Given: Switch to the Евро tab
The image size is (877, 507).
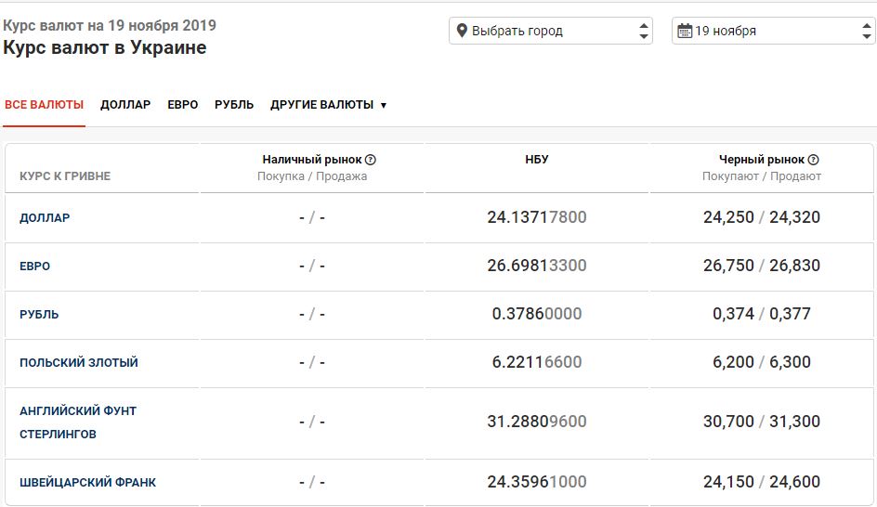Looking at the screenshot, I should coord(183,105).
